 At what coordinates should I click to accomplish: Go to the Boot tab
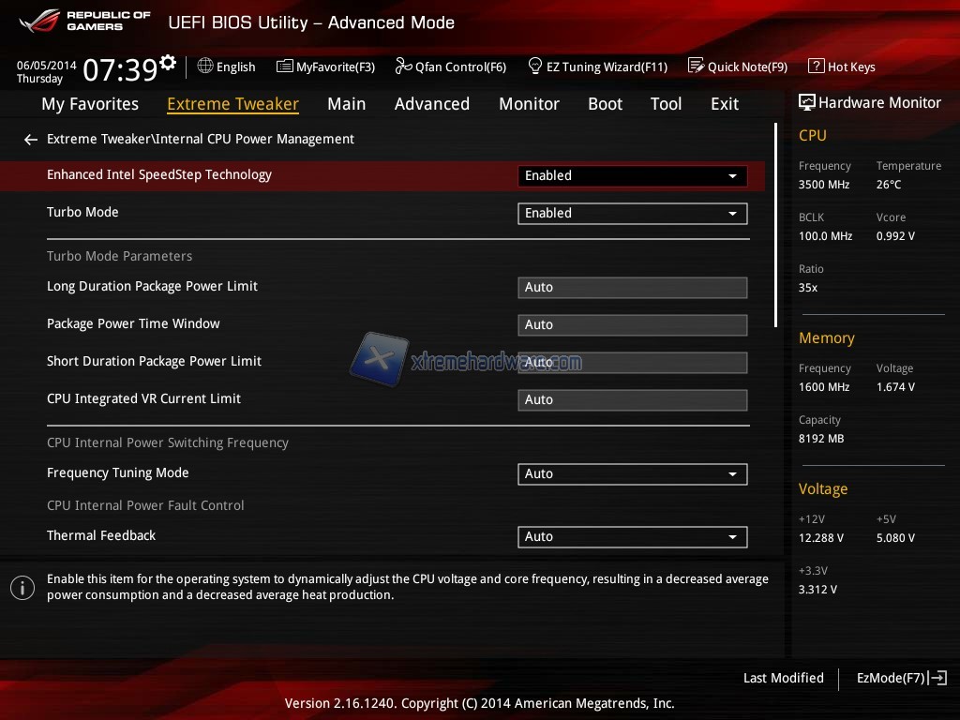tap(605, 104)
